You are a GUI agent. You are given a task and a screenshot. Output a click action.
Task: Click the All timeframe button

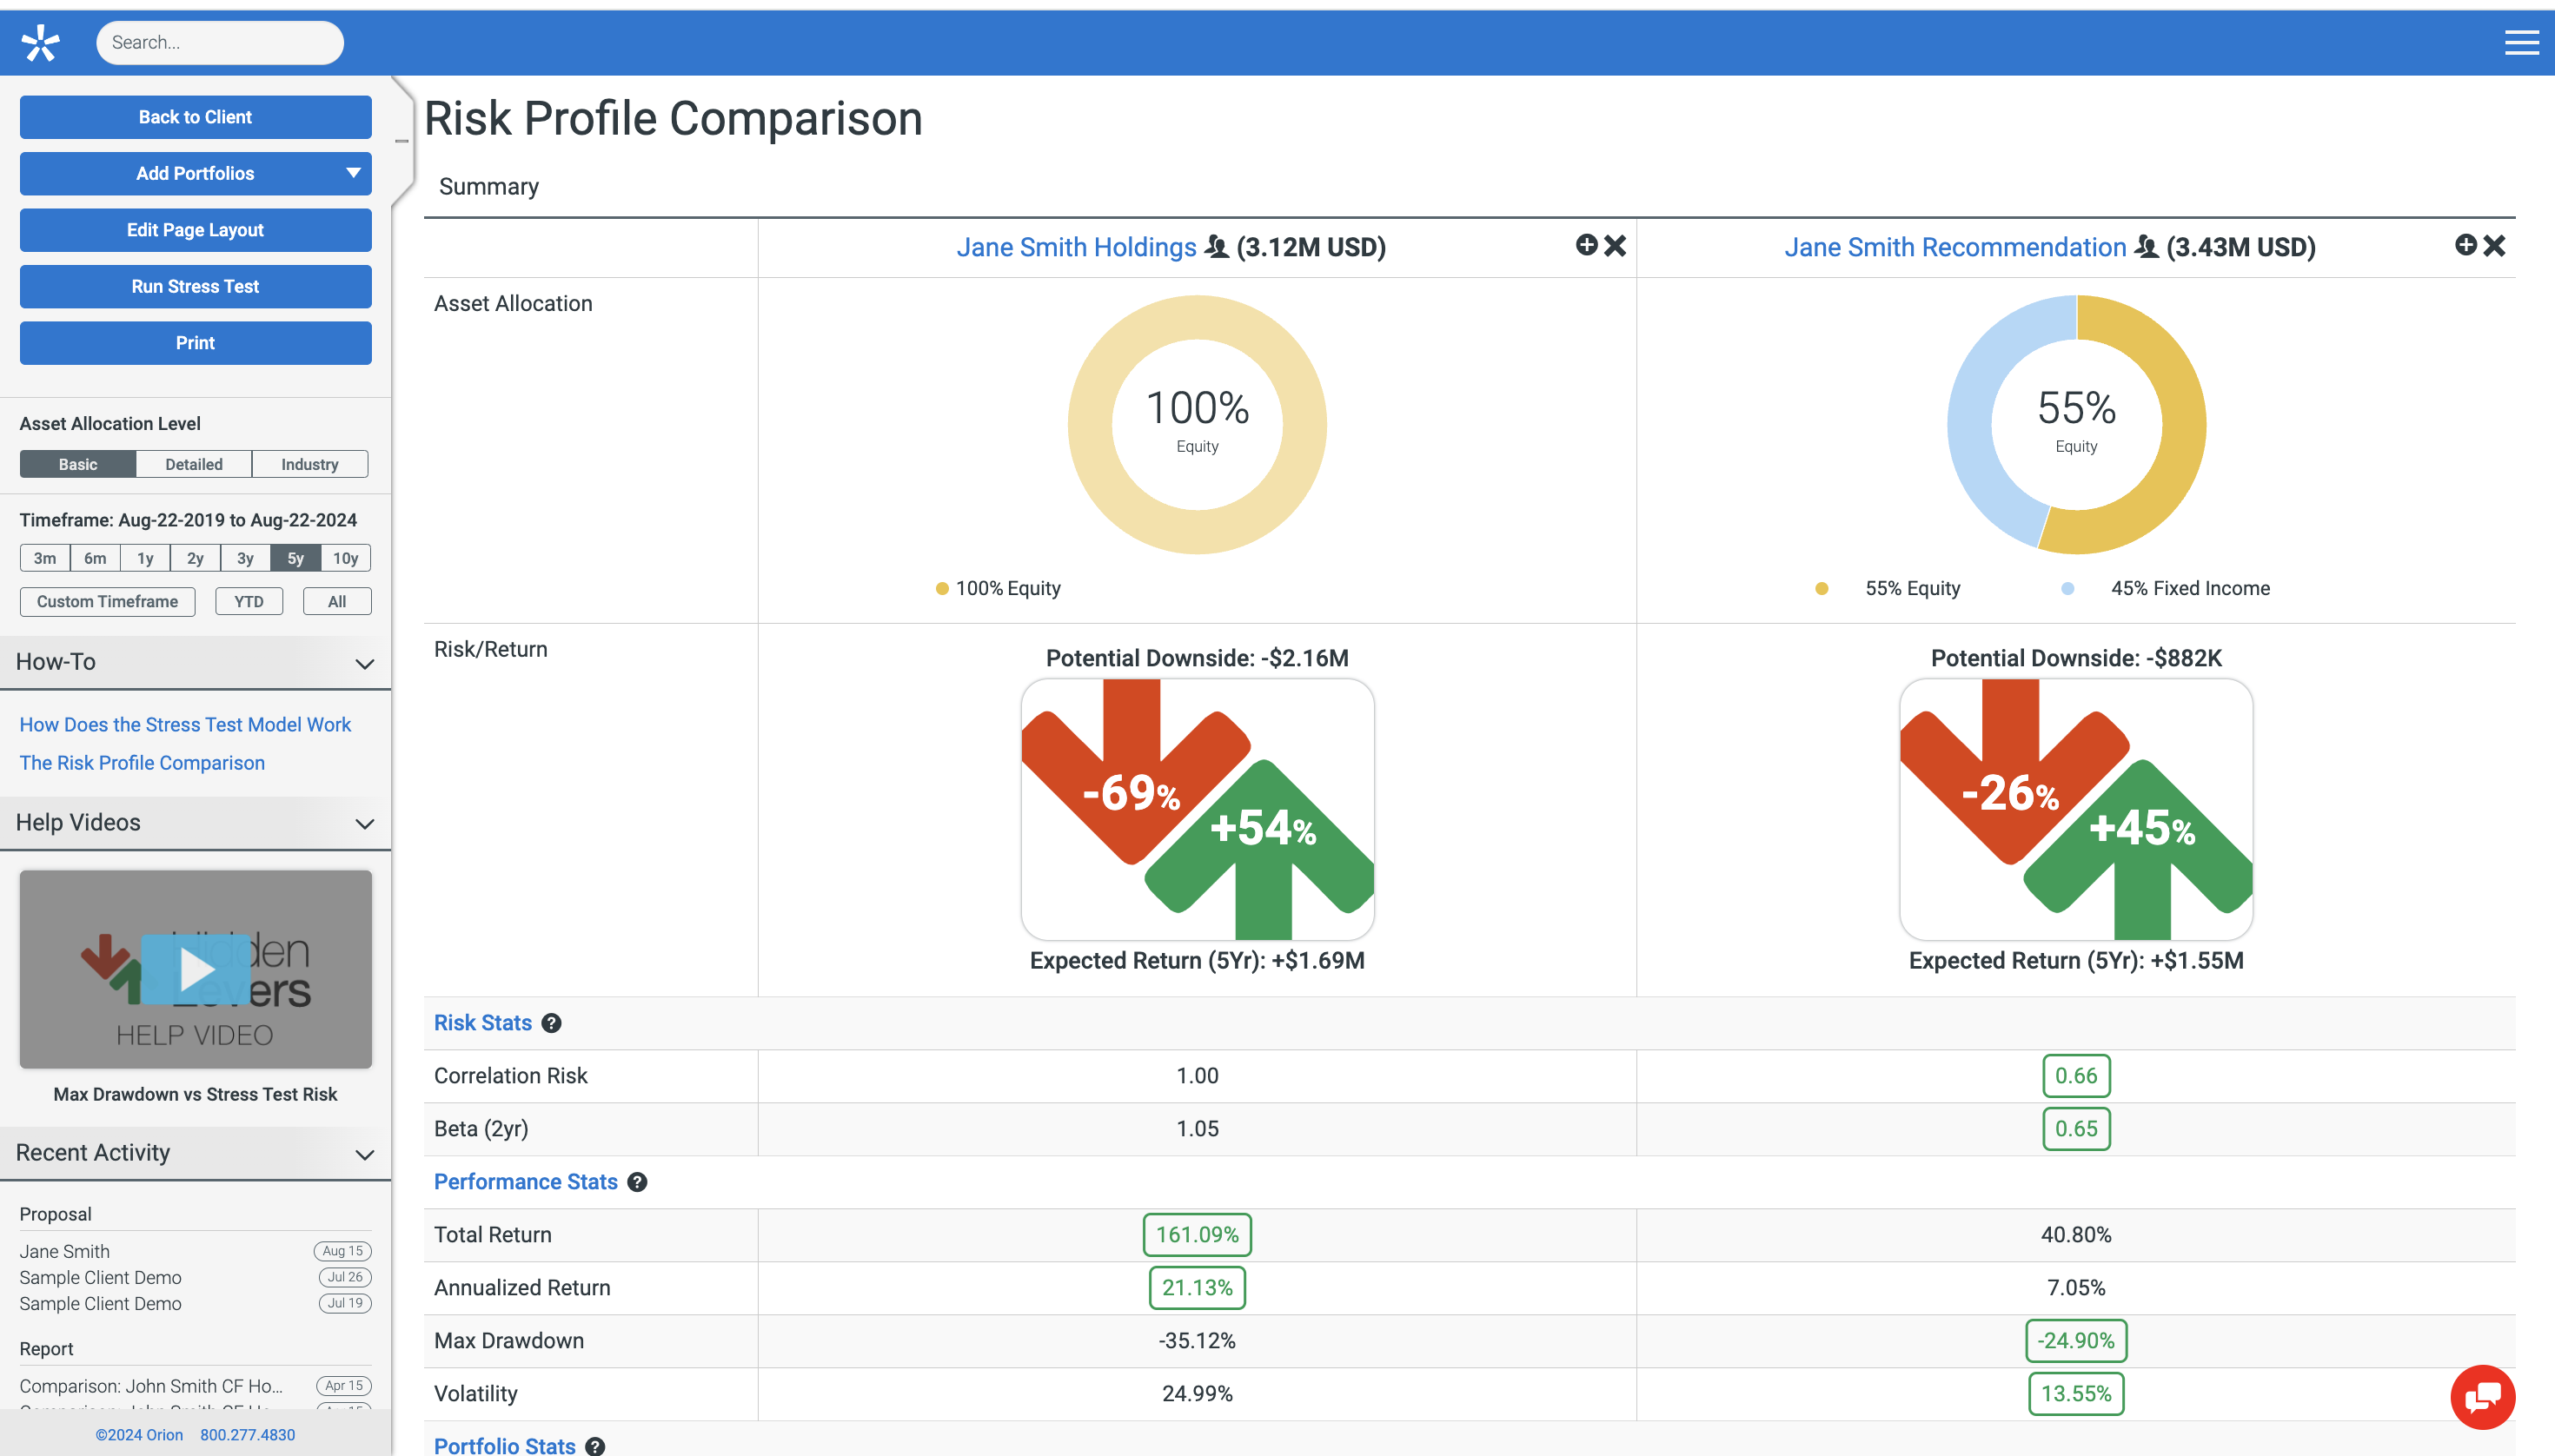tap(337, 602)
